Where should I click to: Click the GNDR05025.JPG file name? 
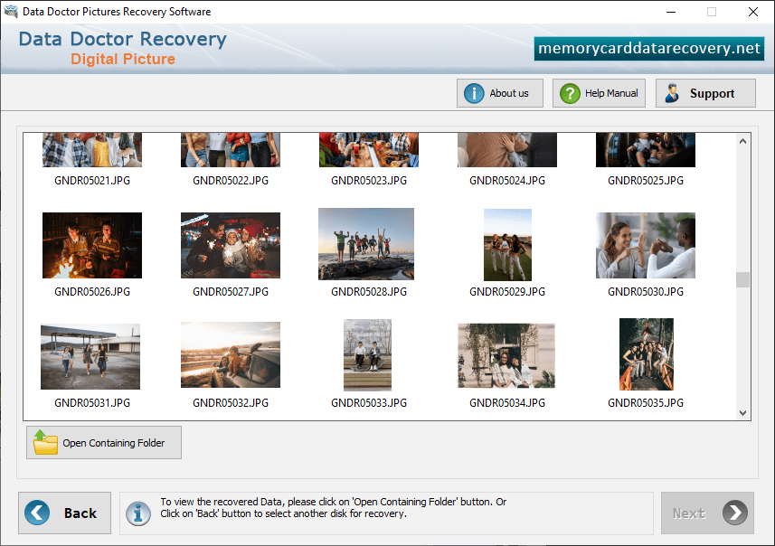[646, 181]
